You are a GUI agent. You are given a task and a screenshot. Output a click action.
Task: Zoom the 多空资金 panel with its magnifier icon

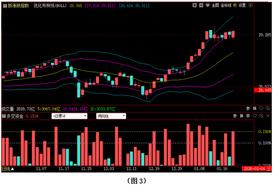[261, 116]
